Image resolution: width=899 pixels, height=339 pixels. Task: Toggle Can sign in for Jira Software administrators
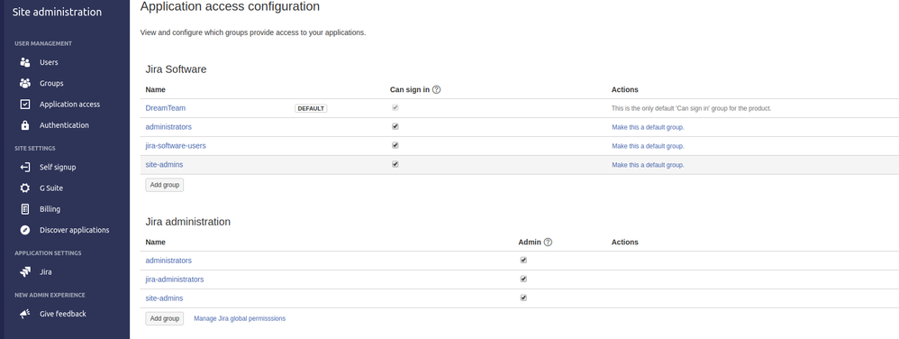point(395,127)
